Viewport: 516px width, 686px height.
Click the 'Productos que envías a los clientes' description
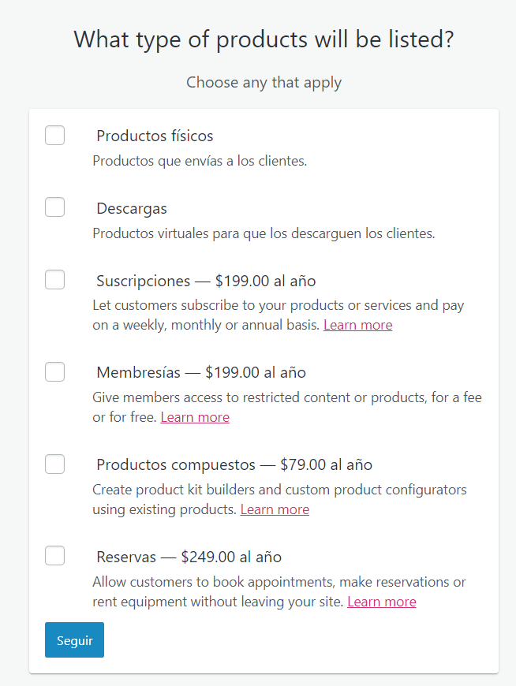[200, 161]
